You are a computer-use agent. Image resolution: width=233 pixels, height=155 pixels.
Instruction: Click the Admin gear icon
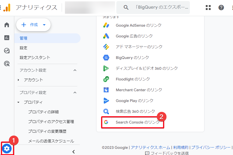pos(7,148)
